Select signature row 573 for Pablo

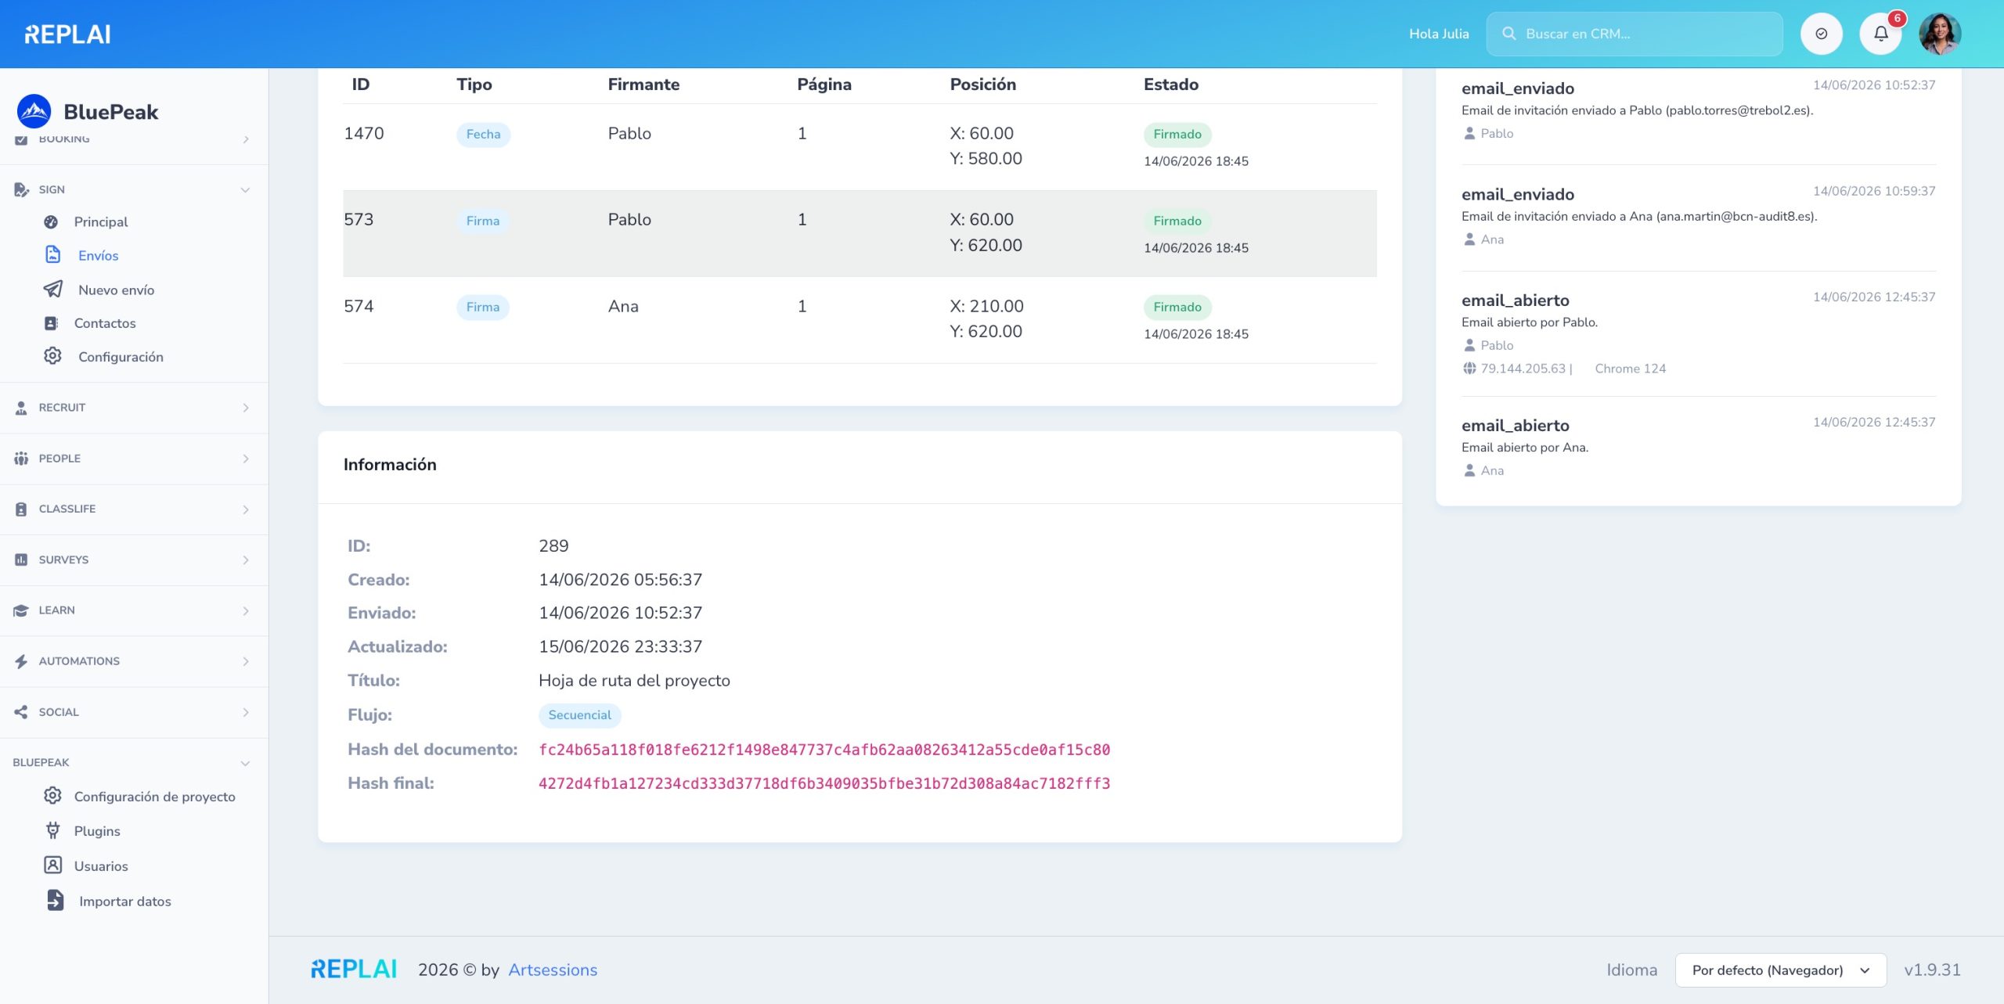coord(860,233)
